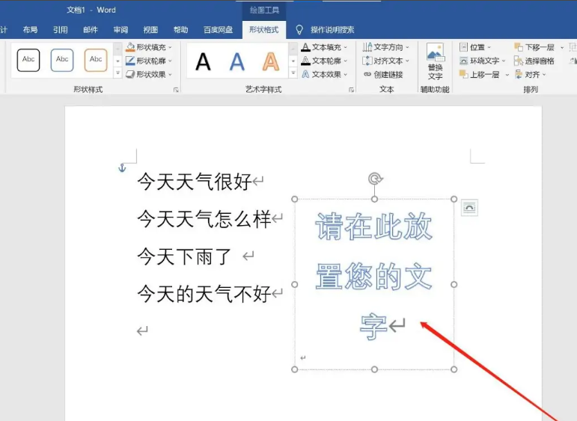Screen dimensions: 577x421
Task: Click the 上移一层 bring forward button
Action: [x=479, y=75]
